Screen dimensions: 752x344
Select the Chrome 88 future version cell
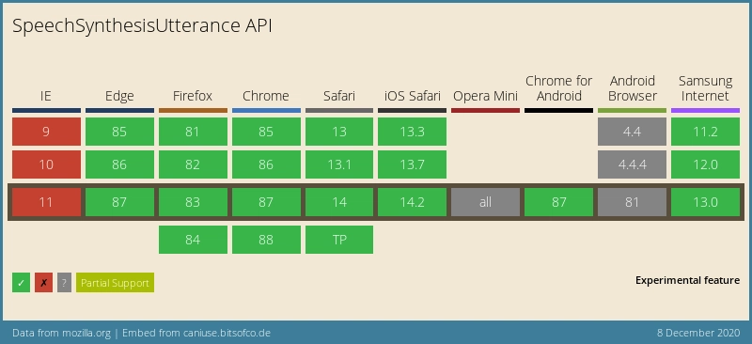pos(267,240)
